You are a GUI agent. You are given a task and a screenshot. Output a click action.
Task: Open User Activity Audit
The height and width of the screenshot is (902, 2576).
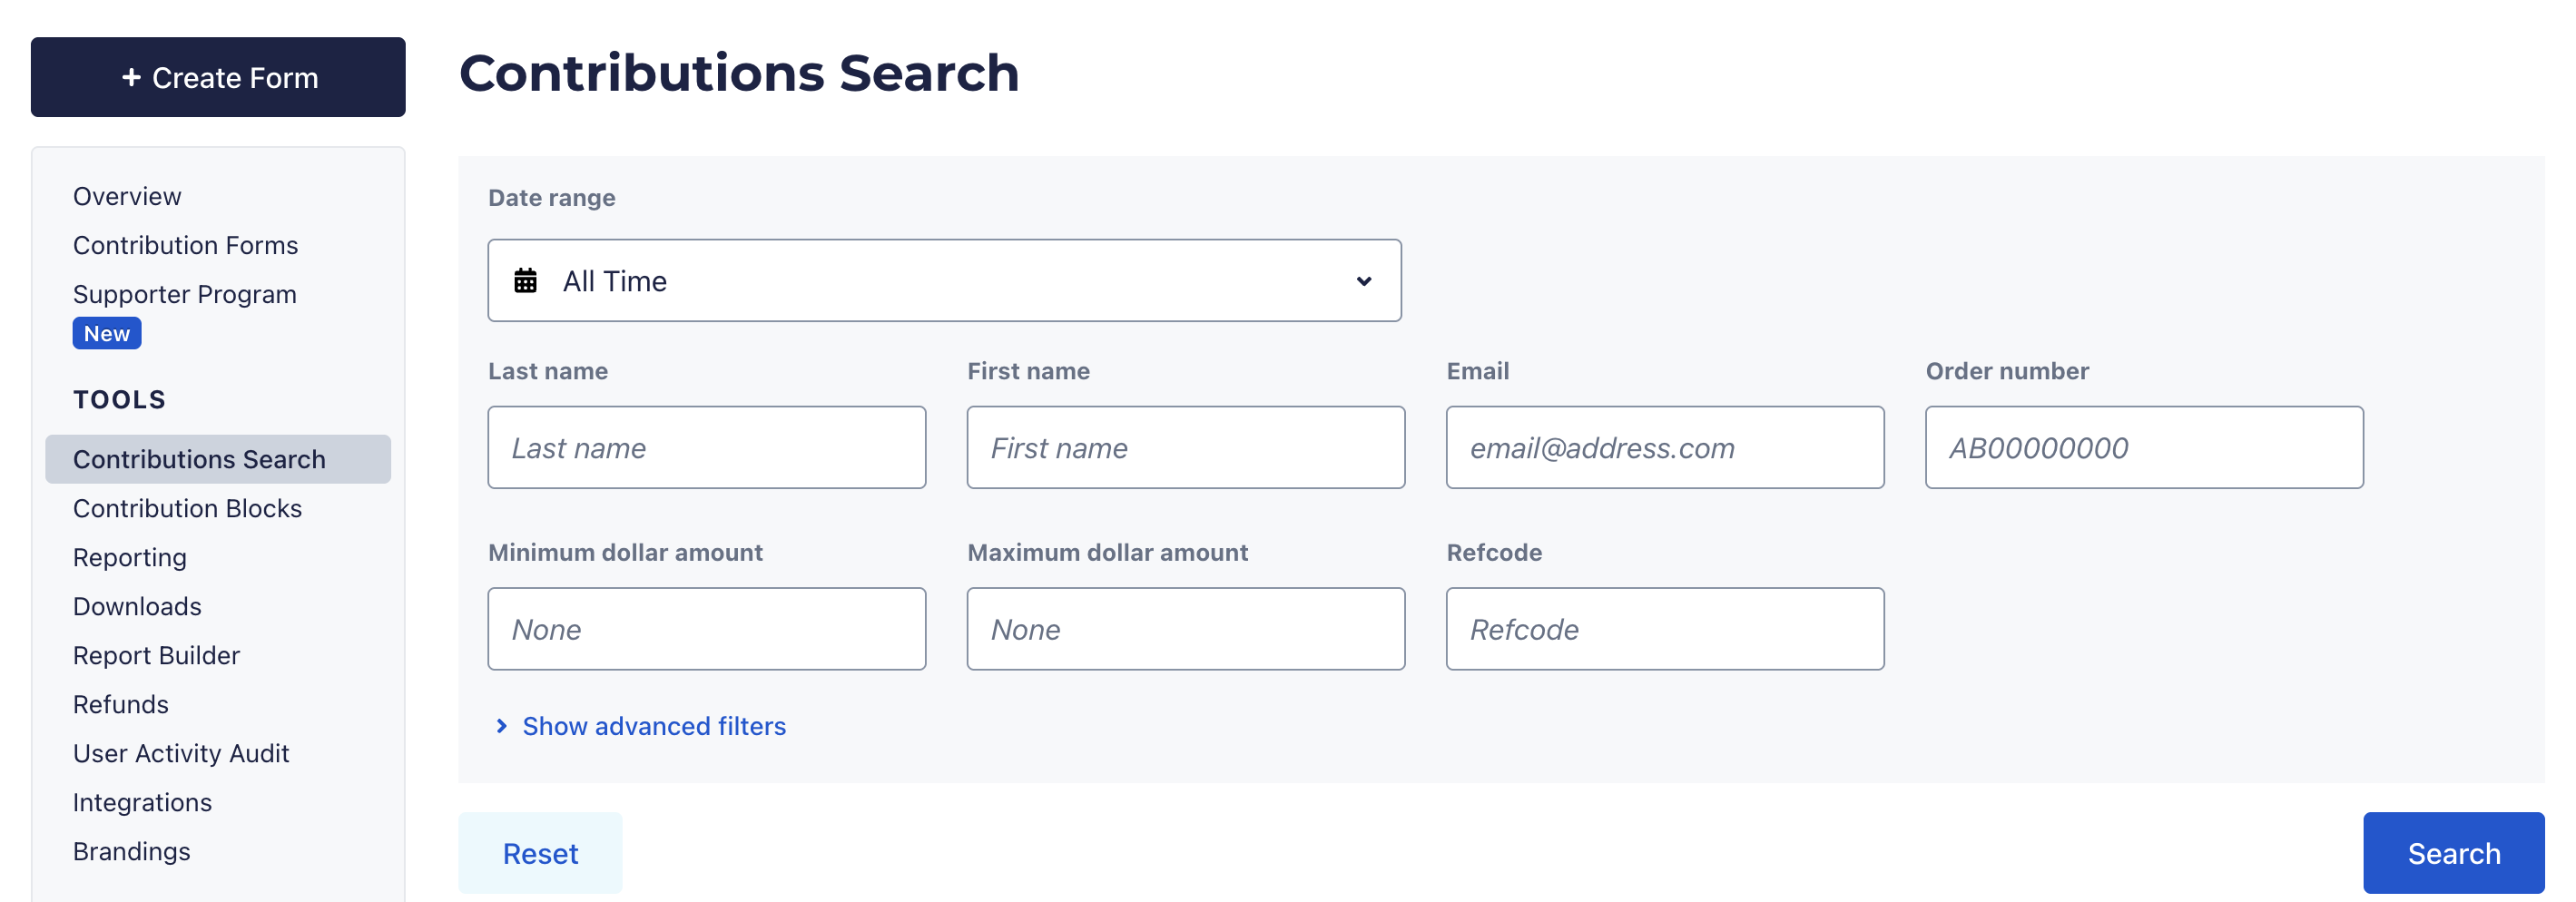[181, 753]
